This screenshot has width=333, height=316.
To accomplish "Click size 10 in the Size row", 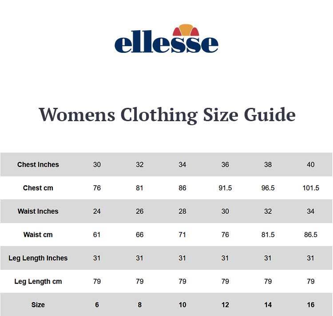I will 182,305.
